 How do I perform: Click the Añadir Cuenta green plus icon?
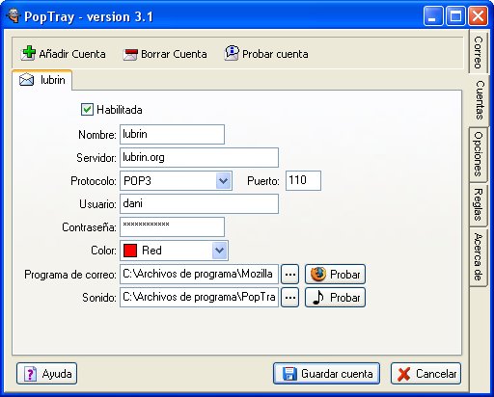[x=28, y=53]
